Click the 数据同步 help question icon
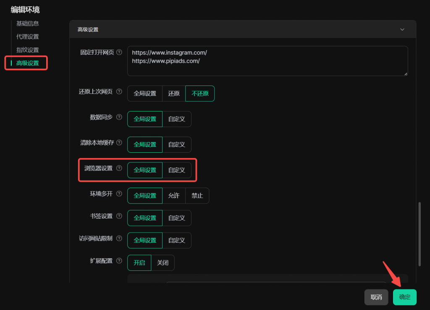Image resolution: width=430 pixels, height=310 pixels. click(119, 117)
